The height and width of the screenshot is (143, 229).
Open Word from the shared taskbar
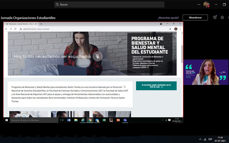pos(69,120)
